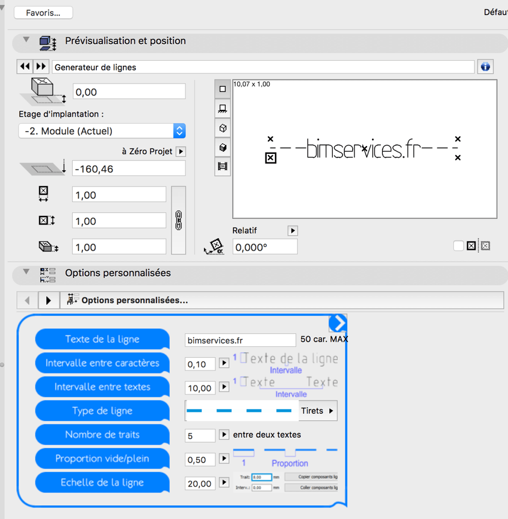Edit the line text field bimservices.fr
Screen dimensions: 508x519
[240, 340]
